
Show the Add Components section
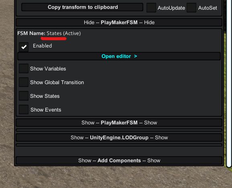119,160
